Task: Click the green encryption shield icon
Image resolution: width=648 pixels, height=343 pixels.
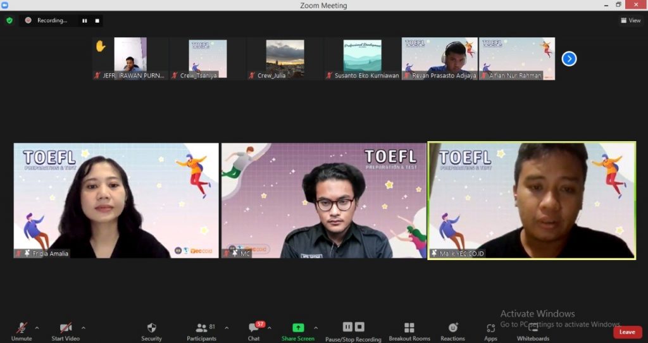Action: coord(9,20)
